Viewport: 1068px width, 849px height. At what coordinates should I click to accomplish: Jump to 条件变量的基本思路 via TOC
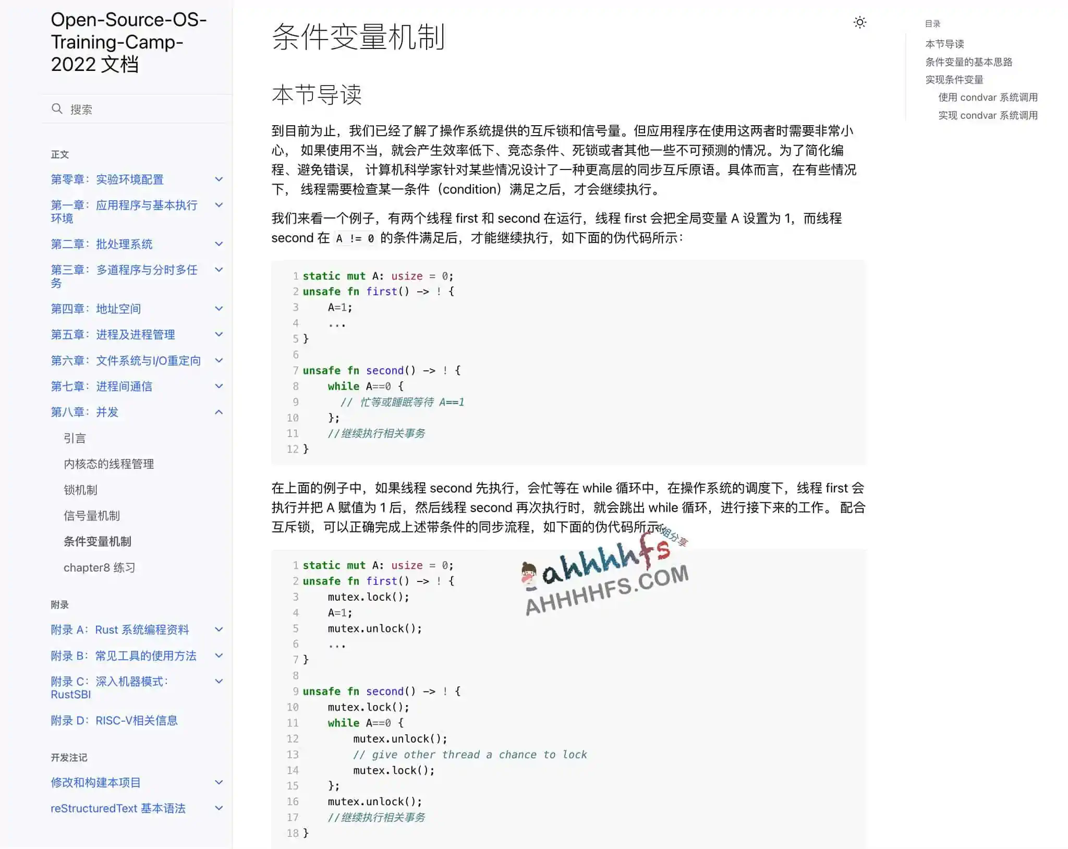pos(968,62)
